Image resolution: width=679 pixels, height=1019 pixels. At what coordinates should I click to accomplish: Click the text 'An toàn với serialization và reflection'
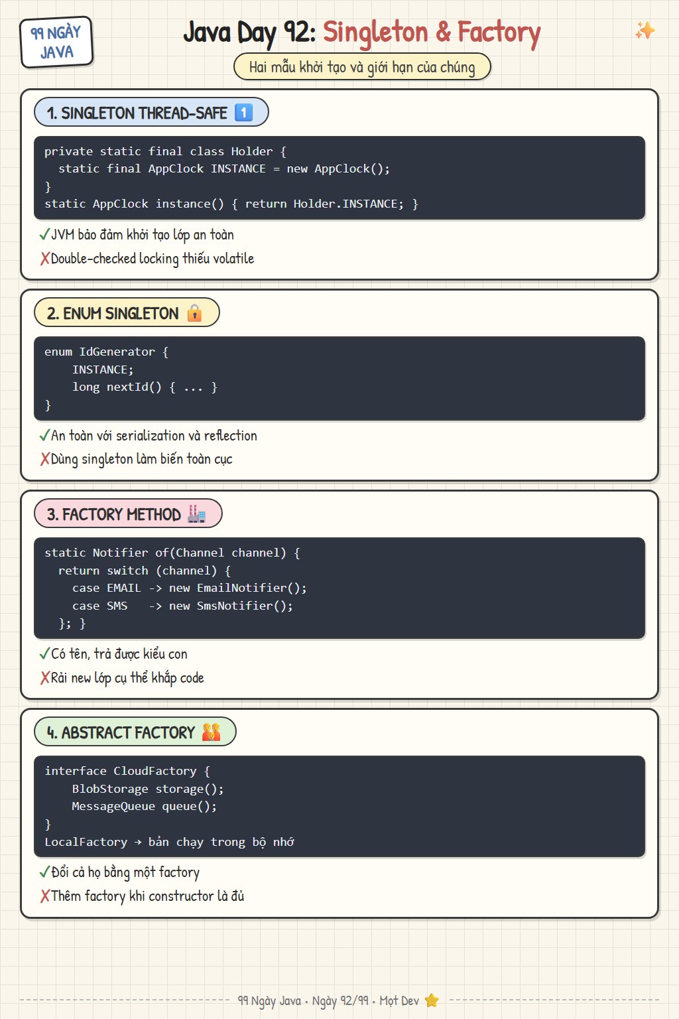[154, 436]
